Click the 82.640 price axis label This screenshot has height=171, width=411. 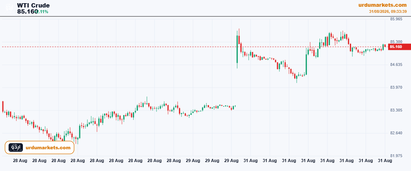pyautogui.click(x=396, y=133)
